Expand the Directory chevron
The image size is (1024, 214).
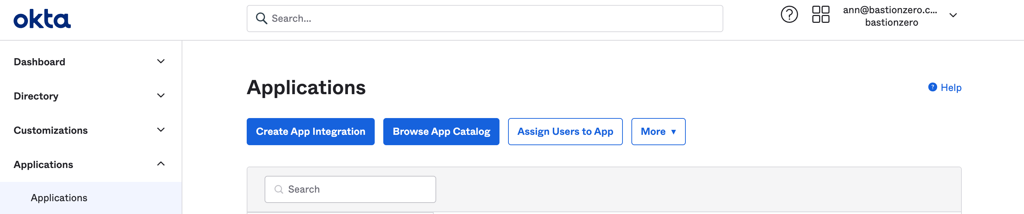161,96
